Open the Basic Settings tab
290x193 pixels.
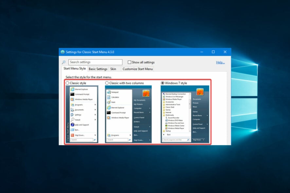point(98,69)
